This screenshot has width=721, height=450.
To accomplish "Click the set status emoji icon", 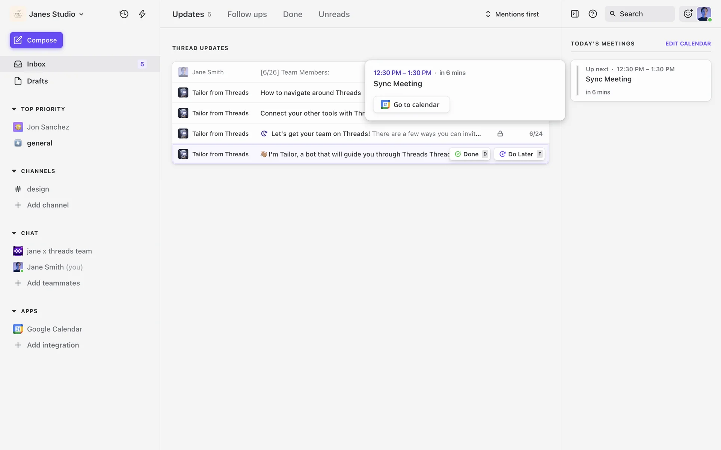I will [688, 14].
